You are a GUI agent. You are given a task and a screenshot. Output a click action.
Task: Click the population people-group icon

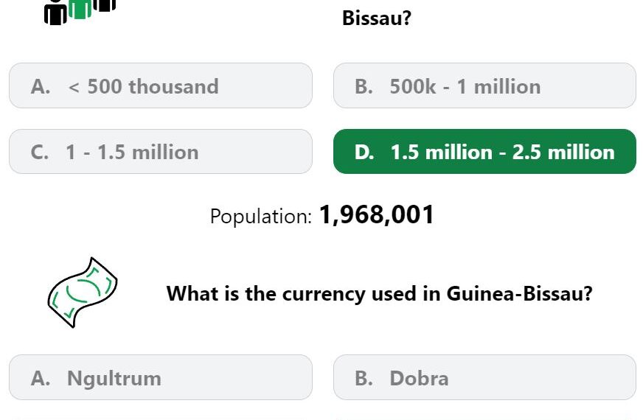tap(80, 13)
